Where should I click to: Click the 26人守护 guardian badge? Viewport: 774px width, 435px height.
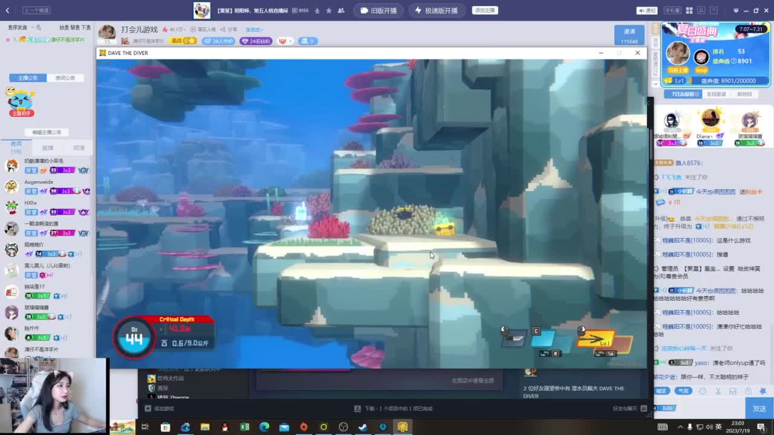coord(218,41)
